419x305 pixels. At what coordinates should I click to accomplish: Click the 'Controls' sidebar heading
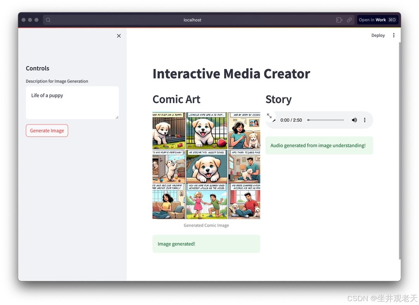tap(37, 68)
